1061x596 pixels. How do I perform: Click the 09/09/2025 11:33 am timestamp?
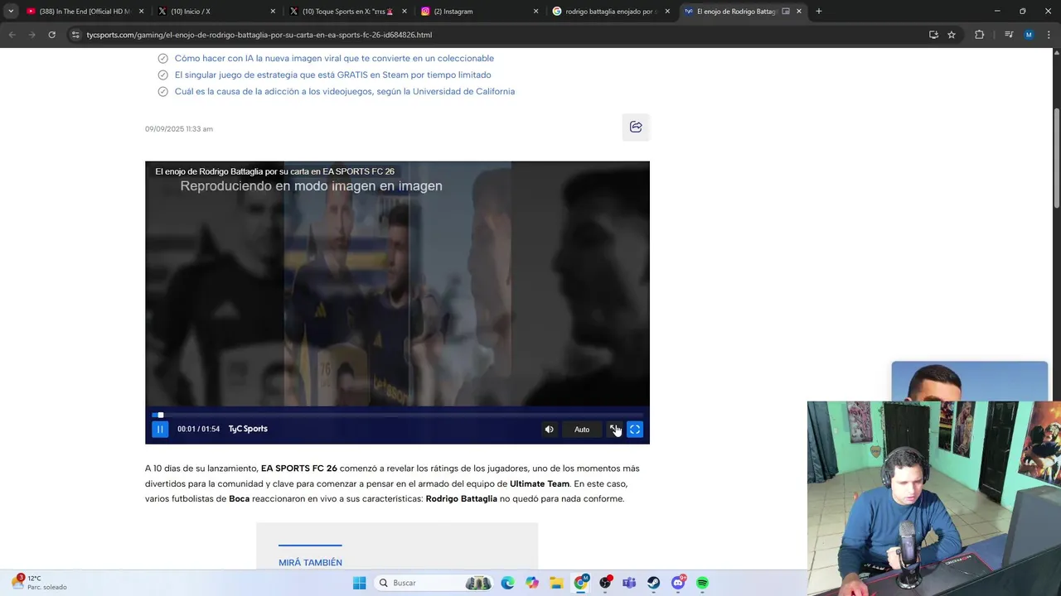[x=179, y=129]
